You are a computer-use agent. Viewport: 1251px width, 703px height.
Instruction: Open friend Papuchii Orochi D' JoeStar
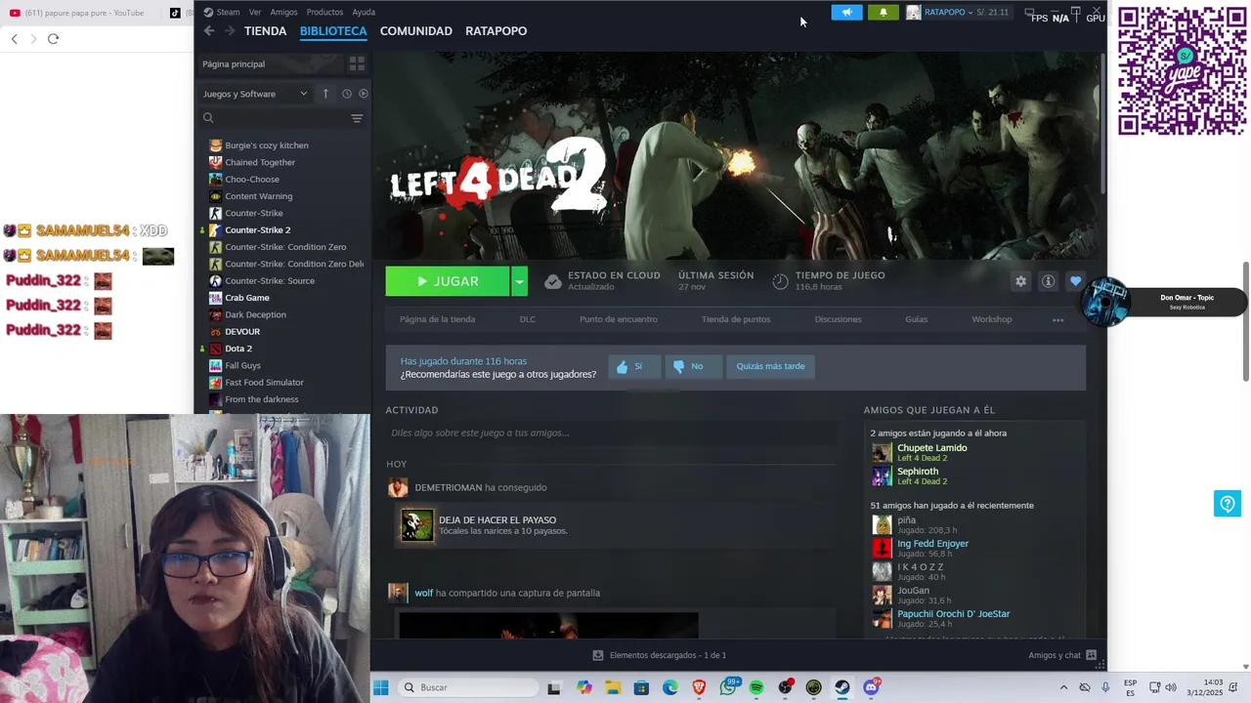pos(953,614)
